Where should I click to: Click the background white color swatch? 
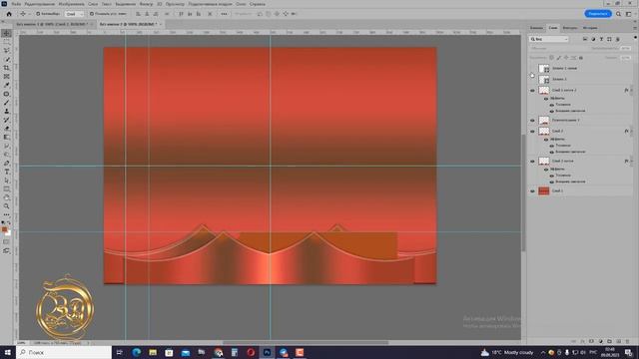(x=8, y=233)
